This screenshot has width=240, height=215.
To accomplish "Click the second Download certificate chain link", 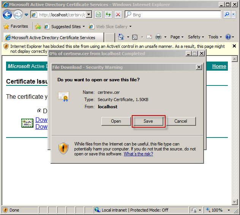I will pyautogui.click(x=41, y=126).
